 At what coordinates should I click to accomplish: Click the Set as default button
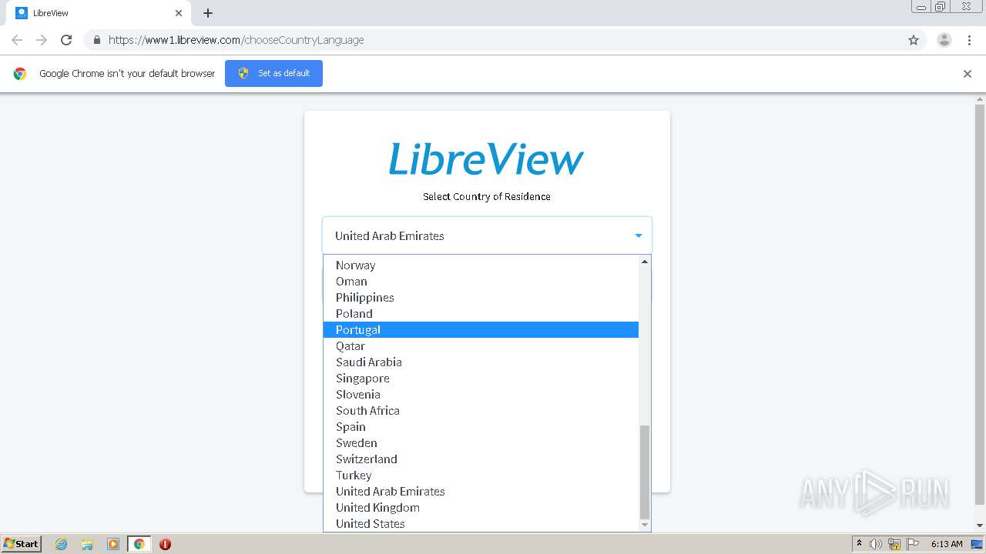click(273, 73)
